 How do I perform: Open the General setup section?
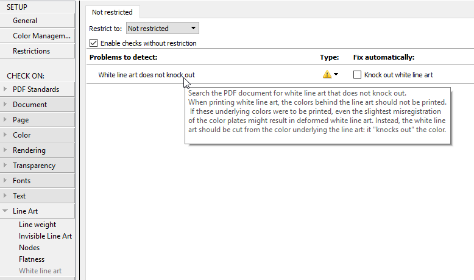point(37,21)
